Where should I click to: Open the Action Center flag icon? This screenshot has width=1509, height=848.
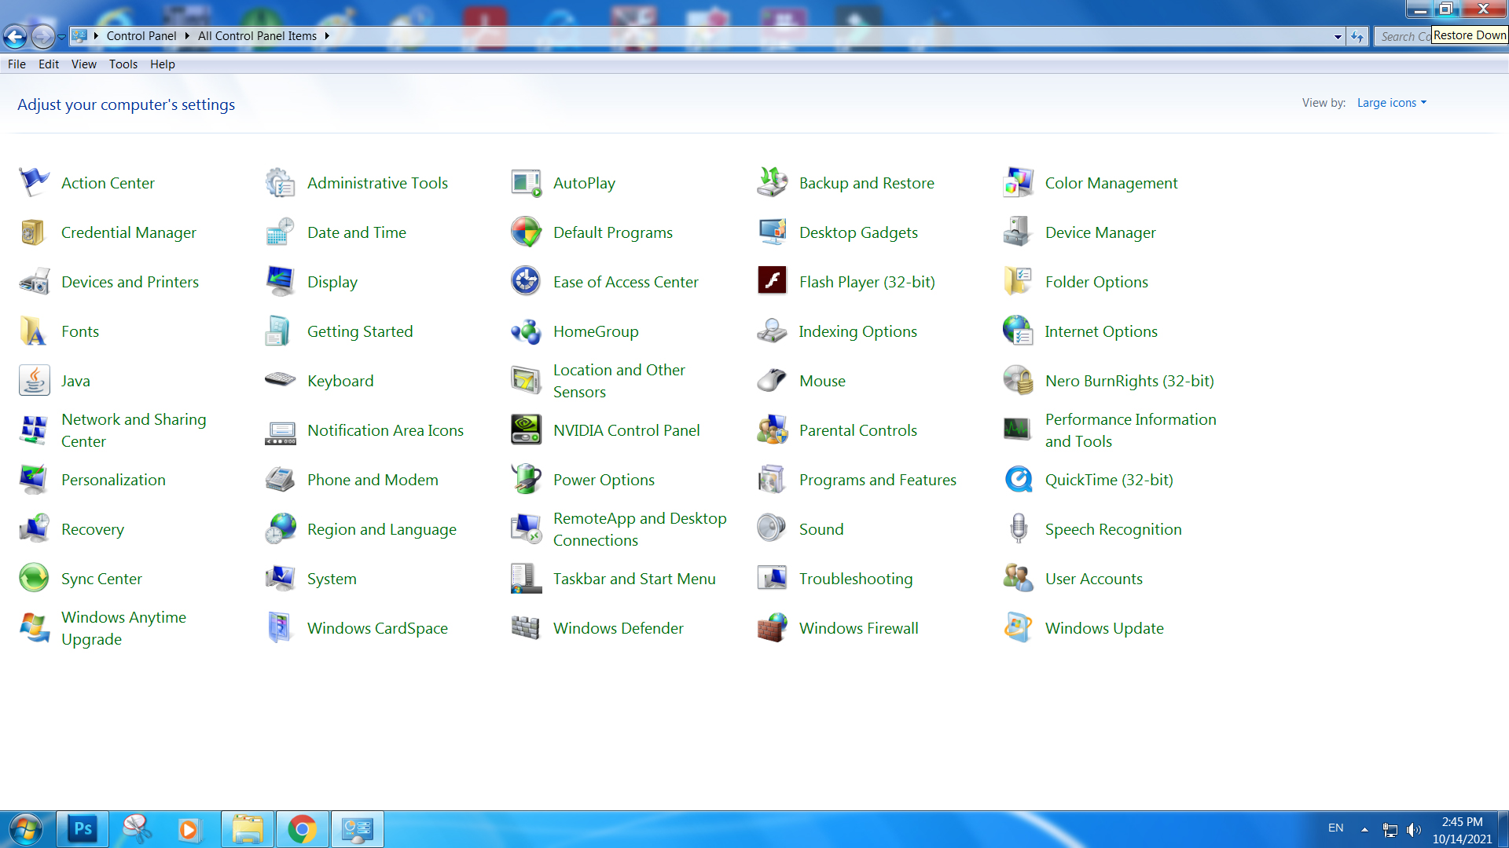point(35,182)
